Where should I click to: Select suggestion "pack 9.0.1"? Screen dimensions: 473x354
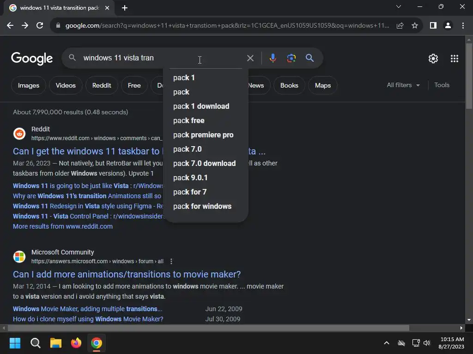[206, 178]
